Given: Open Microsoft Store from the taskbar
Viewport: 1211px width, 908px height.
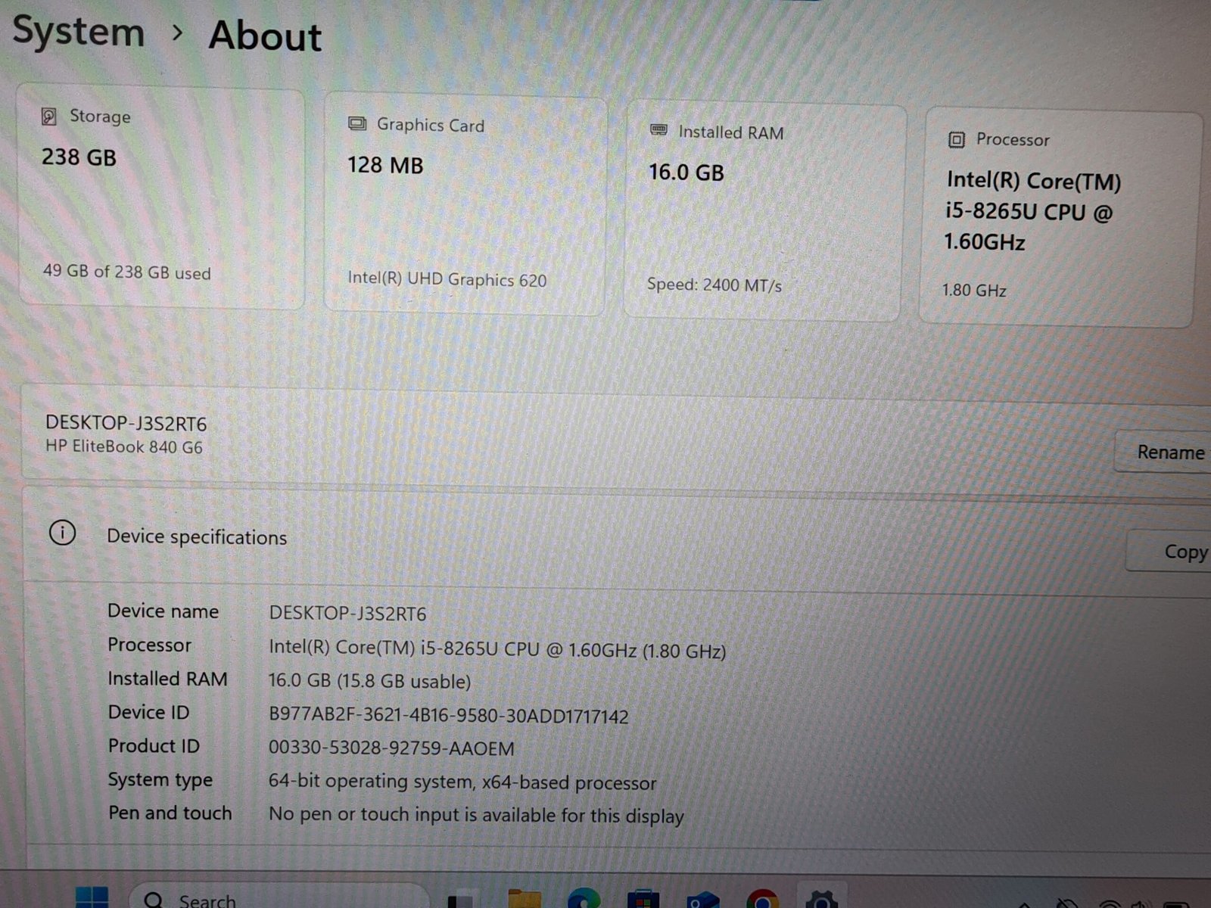Looking at the screenshot, I should (643, 900).
